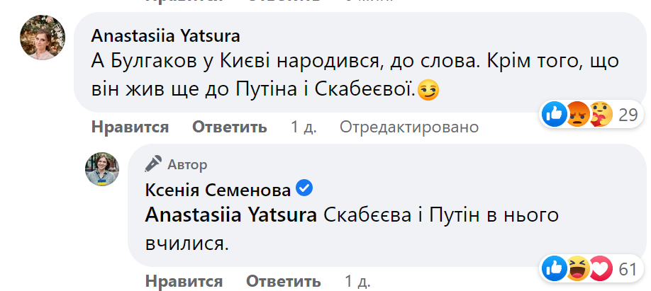Open the Ксенія Семенова profile name link

click(217, 190)
